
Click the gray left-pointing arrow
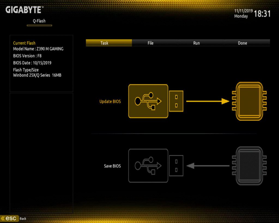(x=208, y=165)
